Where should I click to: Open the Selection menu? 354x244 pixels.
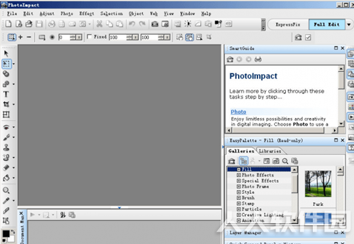coord(111,14)
